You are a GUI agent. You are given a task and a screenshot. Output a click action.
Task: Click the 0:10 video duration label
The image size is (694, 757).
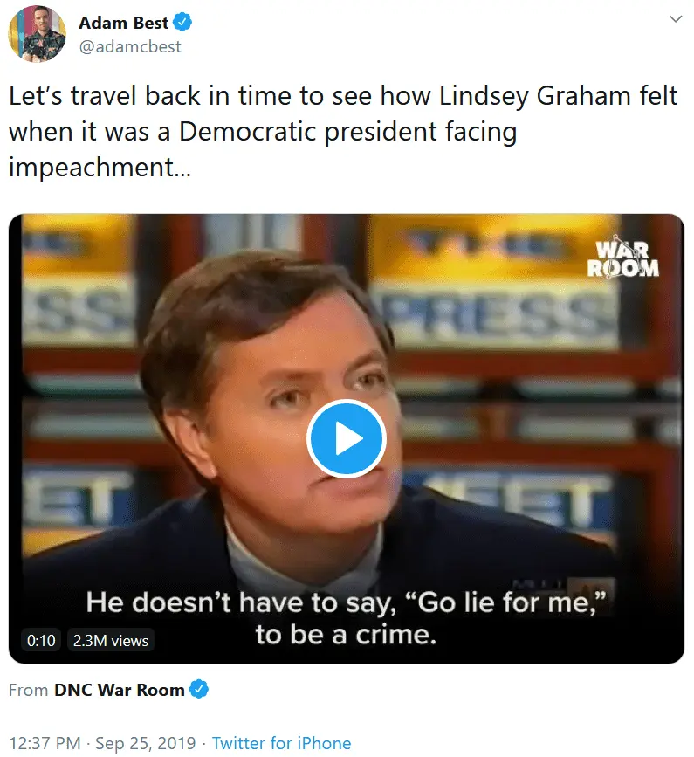tap(41, 641)
